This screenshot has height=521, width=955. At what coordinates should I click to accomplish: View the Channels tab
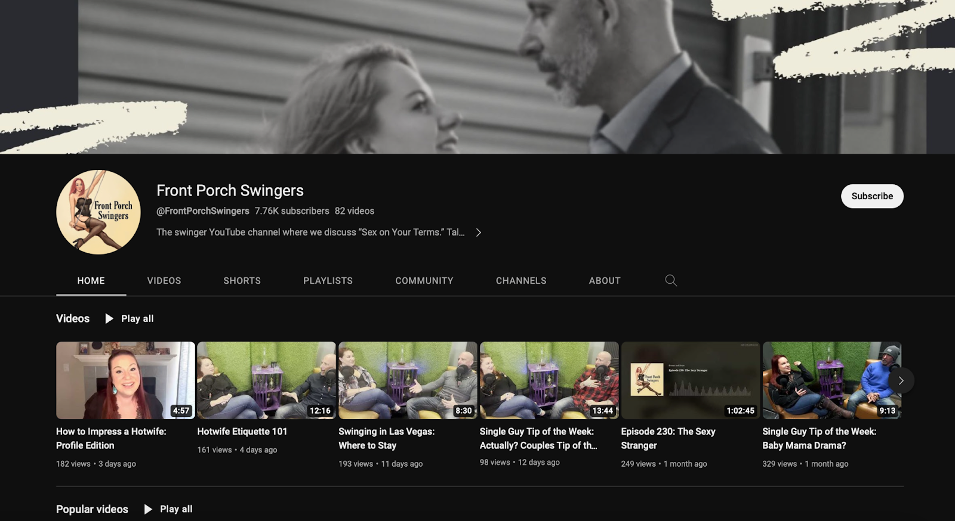coord(521,281)
